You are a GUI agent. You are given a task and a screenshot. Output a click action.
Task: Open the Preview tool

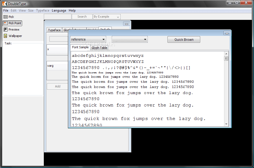pos(11,30)
